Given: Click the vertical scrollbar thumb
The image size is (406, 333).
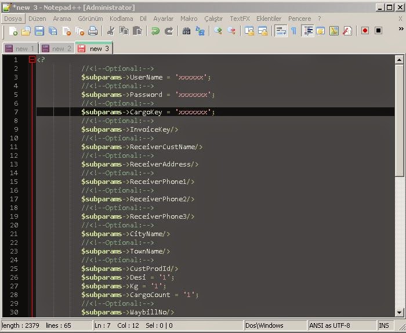Looking at the screenshot, I should tap(399, 121).
